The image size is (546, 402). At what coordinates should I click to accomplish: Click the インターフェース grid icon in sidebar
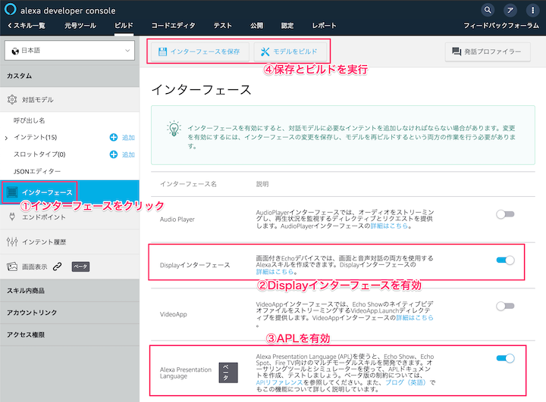[x=12, y=192]
